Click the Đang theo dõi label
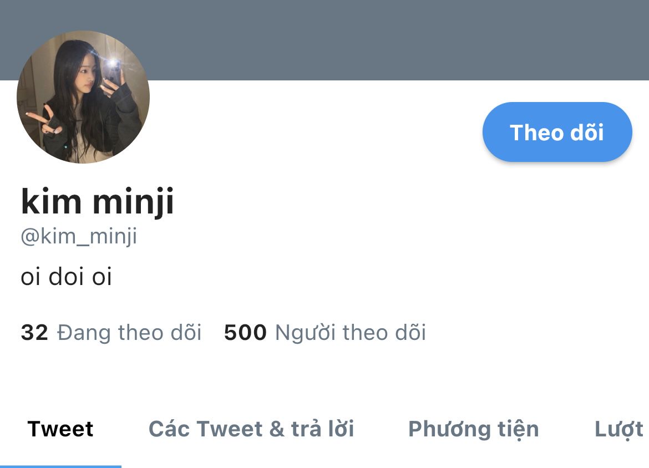Image resolution: width=649 pixels, height=468 pixels. [x=129, y=333]
